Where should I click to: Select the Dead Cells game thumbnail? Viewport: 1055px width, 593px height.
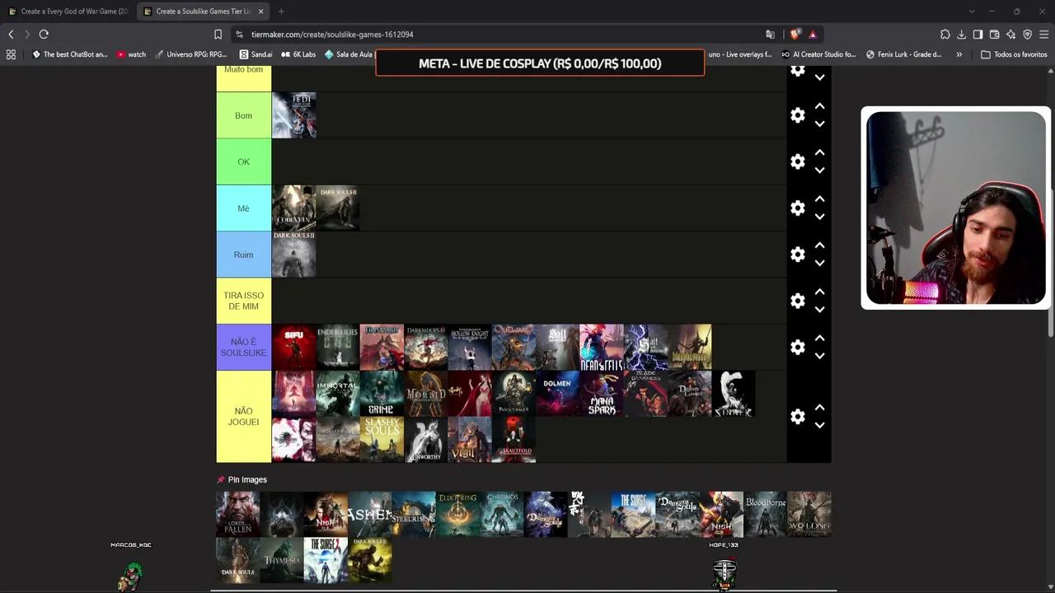coord(602,348)
